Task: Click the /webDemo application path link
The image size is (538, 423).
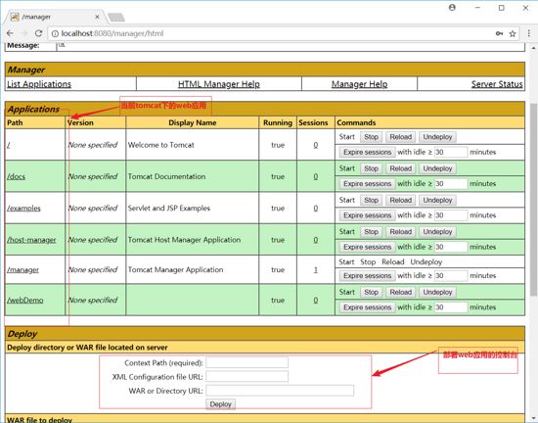Action: tap(25, 301)
